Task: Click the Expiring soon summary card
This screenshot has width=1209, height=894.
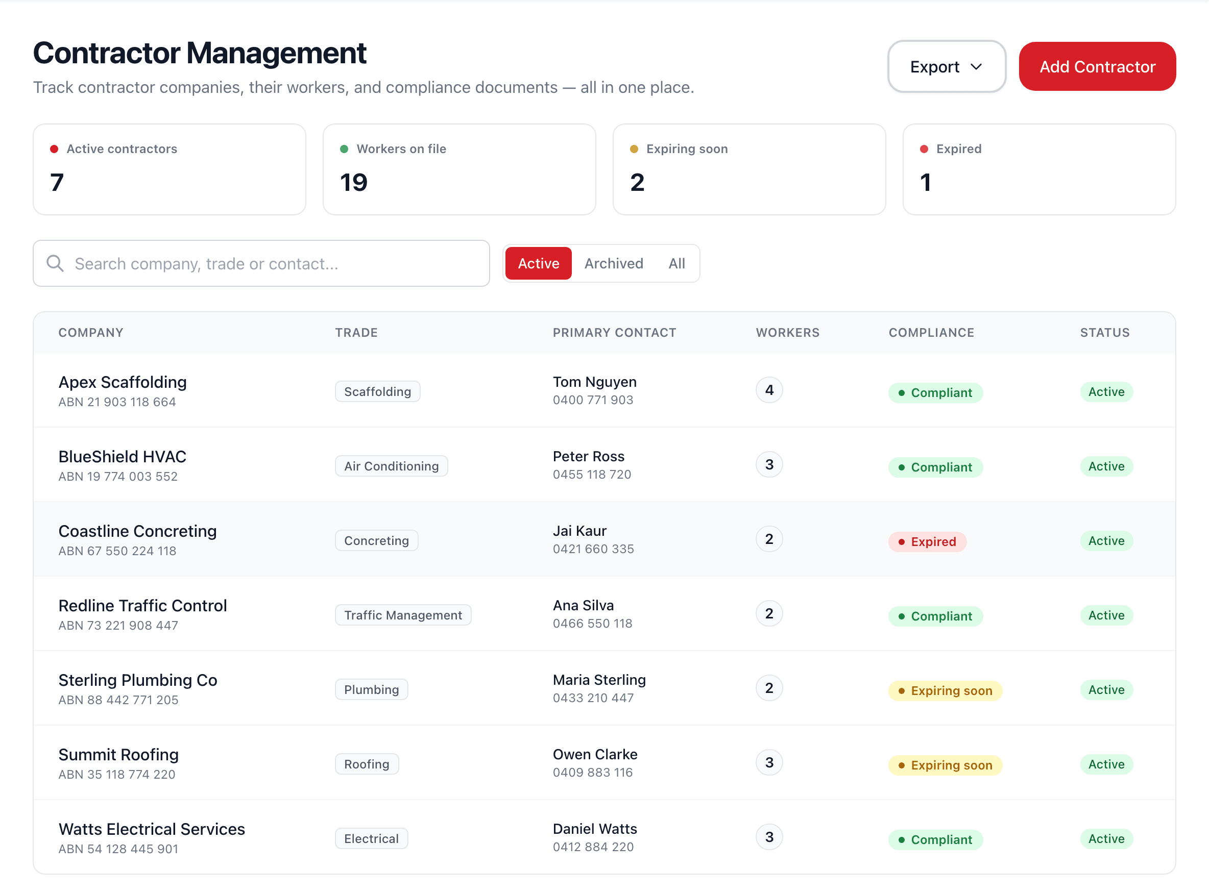Action: pyautogui.click(x=749, y=169)
